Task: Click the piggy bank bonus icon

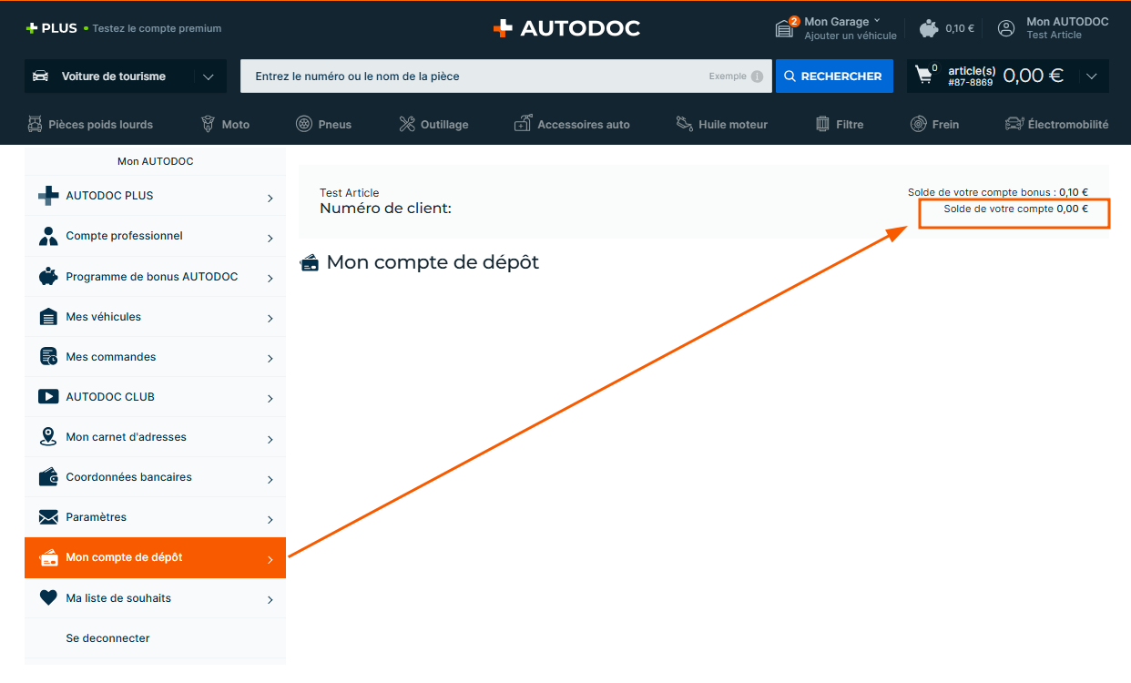Action: (x=929, y=28)
